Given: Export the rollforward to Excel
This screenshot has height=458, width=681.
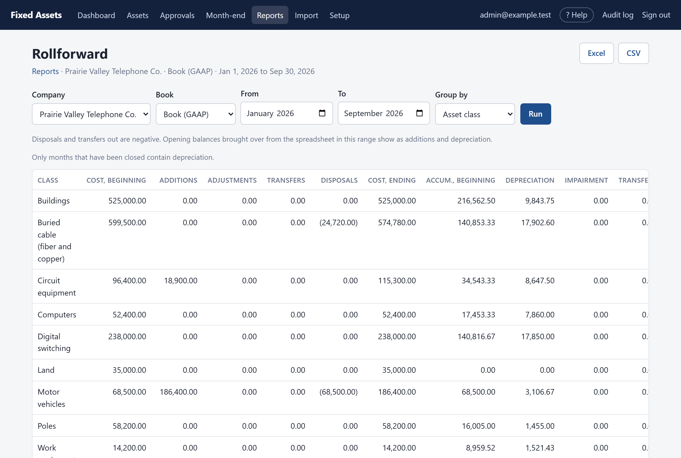Looking at the screenshot, I should tap(596, 53).
